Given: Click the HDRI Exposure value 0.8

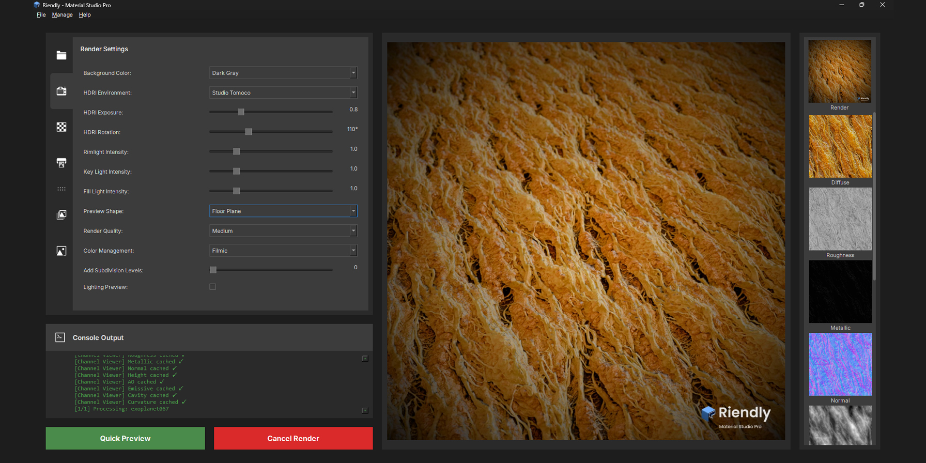Looking at the screenshot, I should pyautogui.click(x=353, y=110).
